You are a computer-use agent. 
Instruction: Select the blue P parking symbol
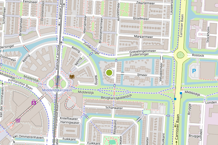tap(194, 71)
